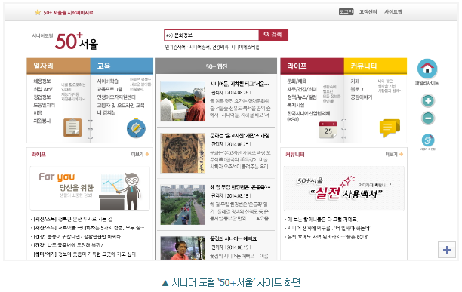Click the 50+ 서울 site logo
Screen dimensions: 462x292
66,41
